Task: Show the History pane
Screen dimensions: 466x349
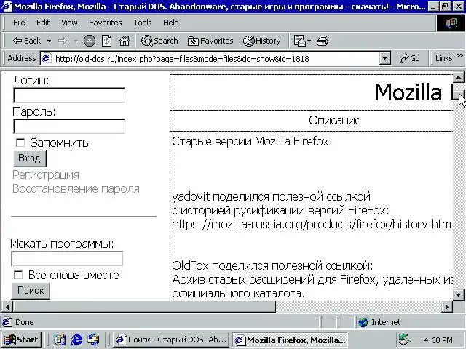Action: click(x=262, y=41)
